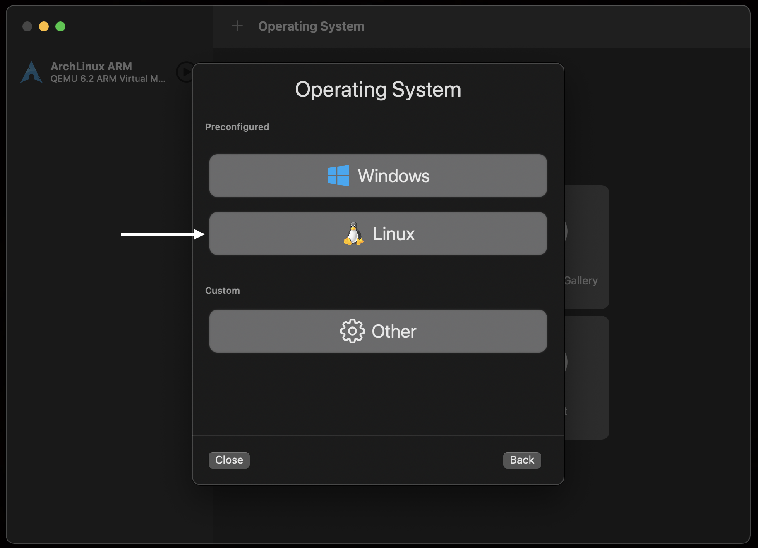This screenshot has height=548, width=758.
Task: Click the Custom section label
Action: (x=222, y=291)
